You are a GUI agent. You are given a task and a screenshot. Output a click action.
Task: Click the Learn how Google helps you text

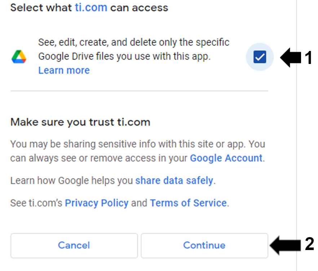(72, 181)
